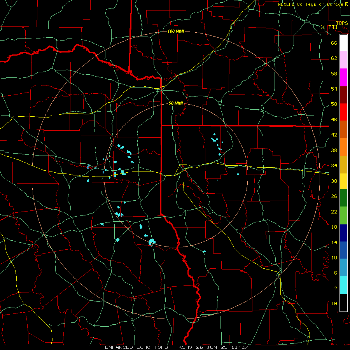Select the 30 scale label
The width and height of the screenshot is (350, 350).
[x=334, y=181]
